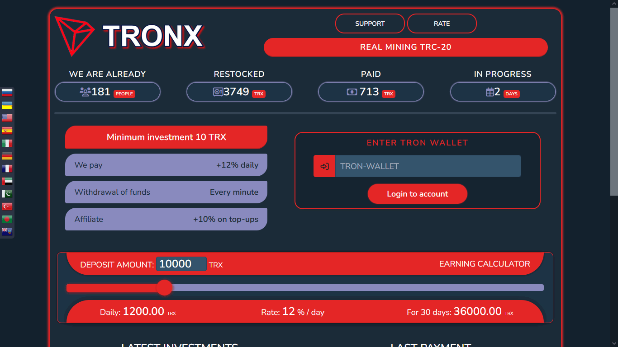
Task: Click the 'DEPOSIT AMOUNT:' label
Action: tap(117, 265)
